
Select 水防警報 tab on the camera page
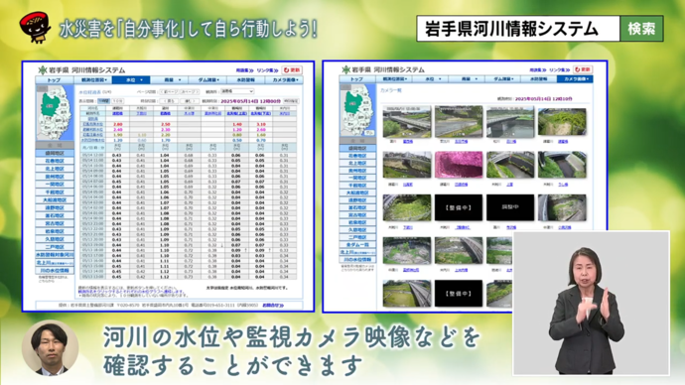[x=538, y=79]
